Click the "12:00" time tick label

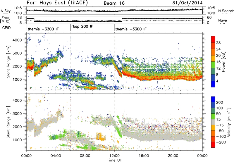pos(114,156)
